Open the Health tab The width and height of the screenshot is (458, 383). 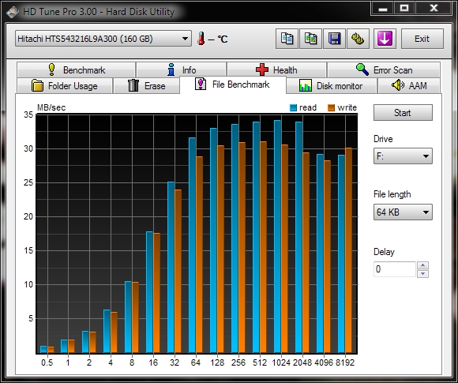pyautogui.click(x=276, y=70)
